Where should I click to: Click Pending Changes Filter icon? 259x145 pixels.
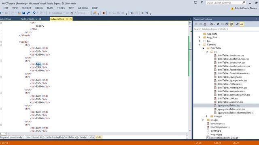pos(211,24)
